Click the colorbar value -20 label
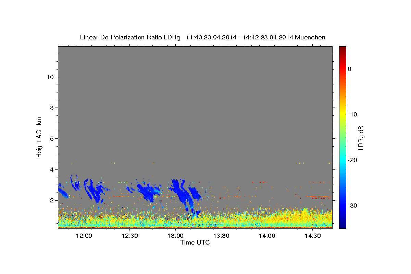Viewport: 411px width, 274px height. pos(352,160)
